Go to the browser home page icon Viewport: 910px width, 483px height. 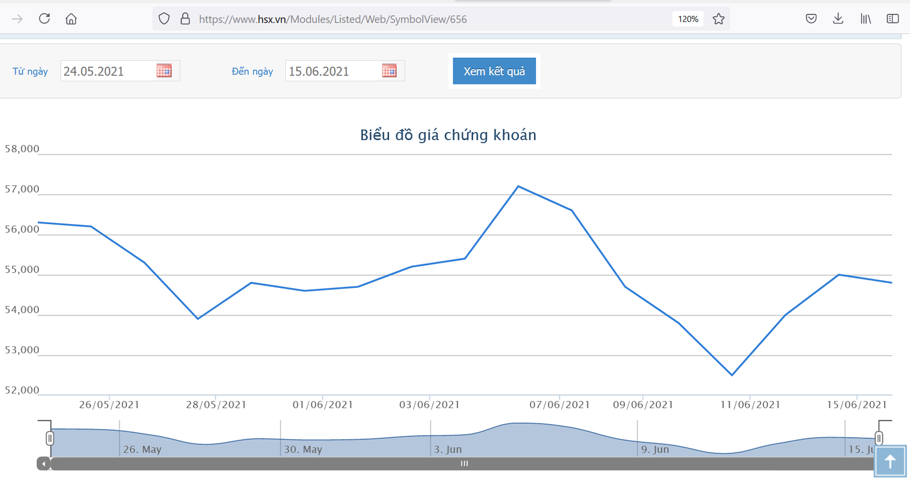click(71, 19)
